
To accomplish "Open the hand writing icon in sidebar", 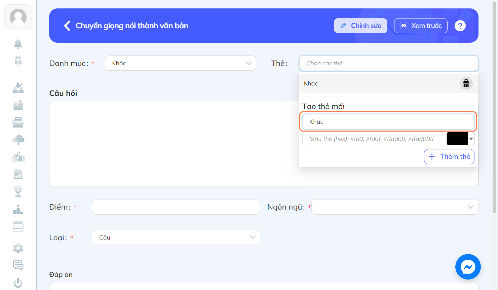I will 18,157.
